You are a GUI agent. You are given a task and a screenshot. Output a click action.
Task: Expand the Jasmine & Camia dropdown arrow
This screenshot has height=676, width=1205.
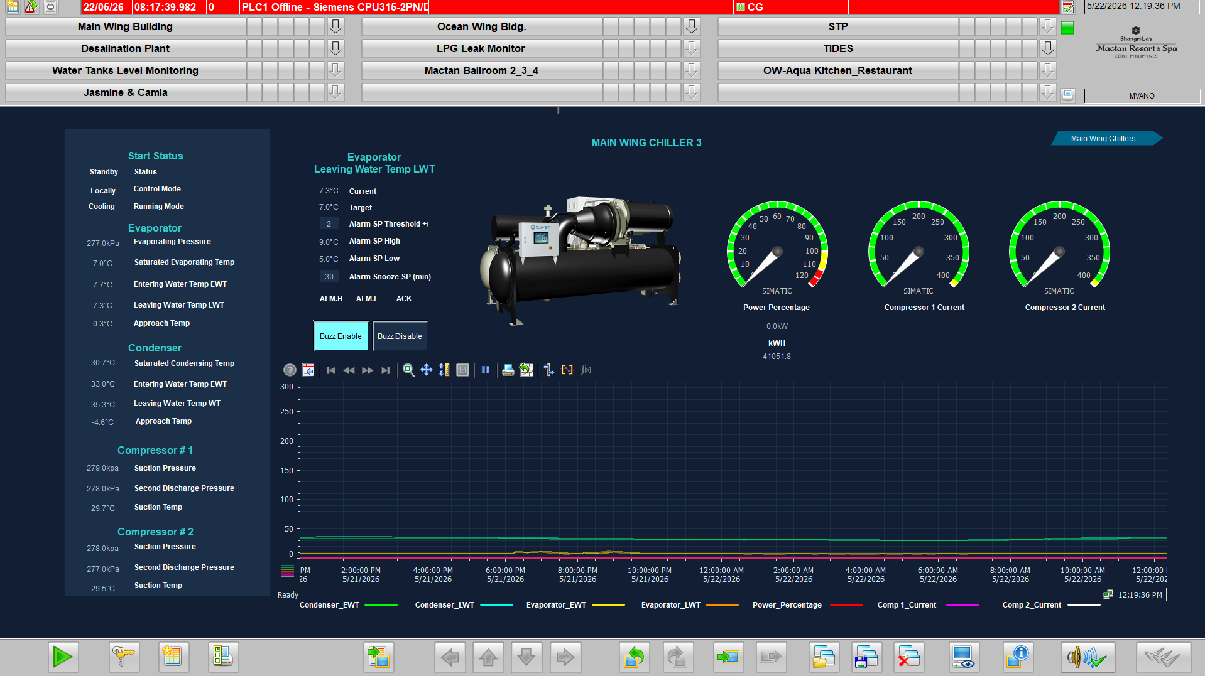(x=335, y=92)
